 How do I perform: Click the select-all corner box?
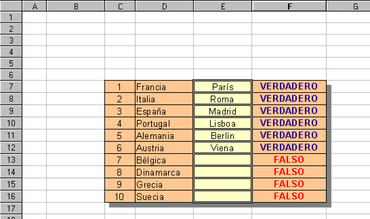point(11,6)
